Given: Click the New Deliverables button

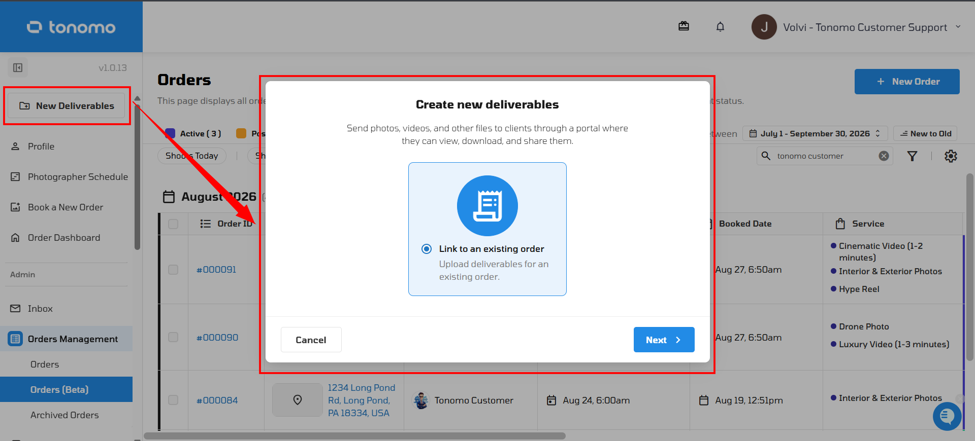Looking at the screenshot, I should [x=67, y=105].
